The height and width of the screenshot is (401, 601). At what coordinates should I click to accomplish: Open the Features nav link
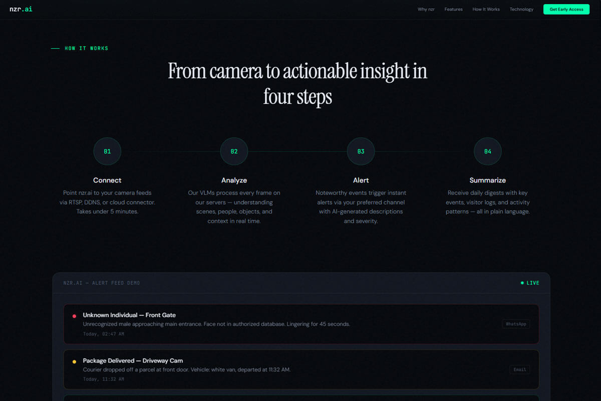coord(453,9)
